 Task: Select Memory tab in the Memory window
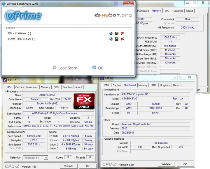[x=156, y=10]
